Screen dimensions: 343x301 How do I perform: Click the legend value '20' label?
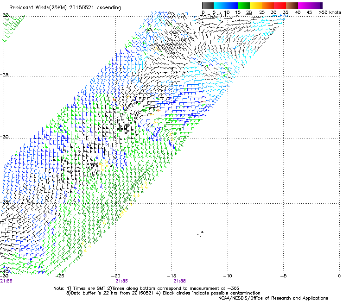pyautogui.click(x=249, y=13)
